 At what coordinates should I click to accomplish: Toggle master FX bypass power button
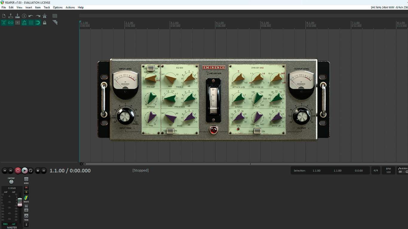[x=26, y=210]
